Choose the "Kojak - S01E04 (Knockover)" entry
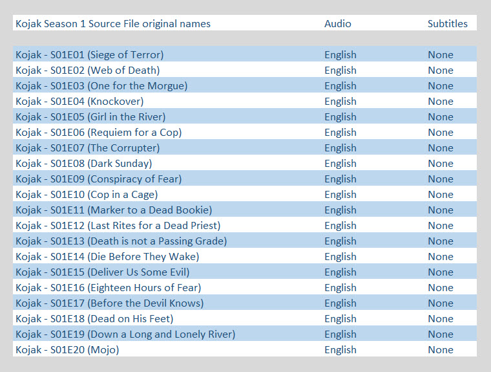 tap(79, 102)
